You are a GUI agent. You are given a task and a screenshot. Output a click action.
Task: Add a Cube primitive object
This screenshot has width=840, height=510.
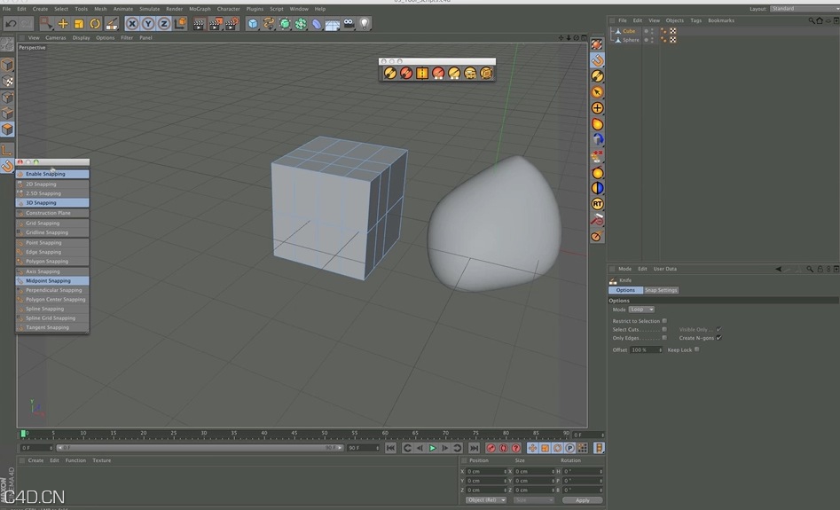253,24
